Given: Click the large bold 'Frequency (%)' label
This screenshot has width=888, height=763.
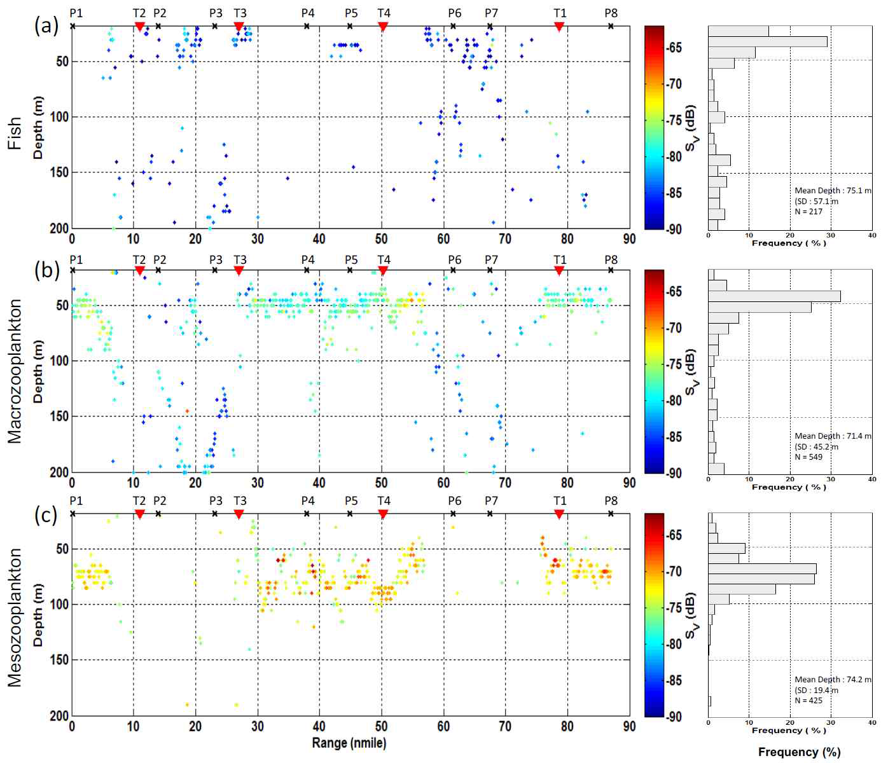Looking at the screenshot, I should 799,752.
